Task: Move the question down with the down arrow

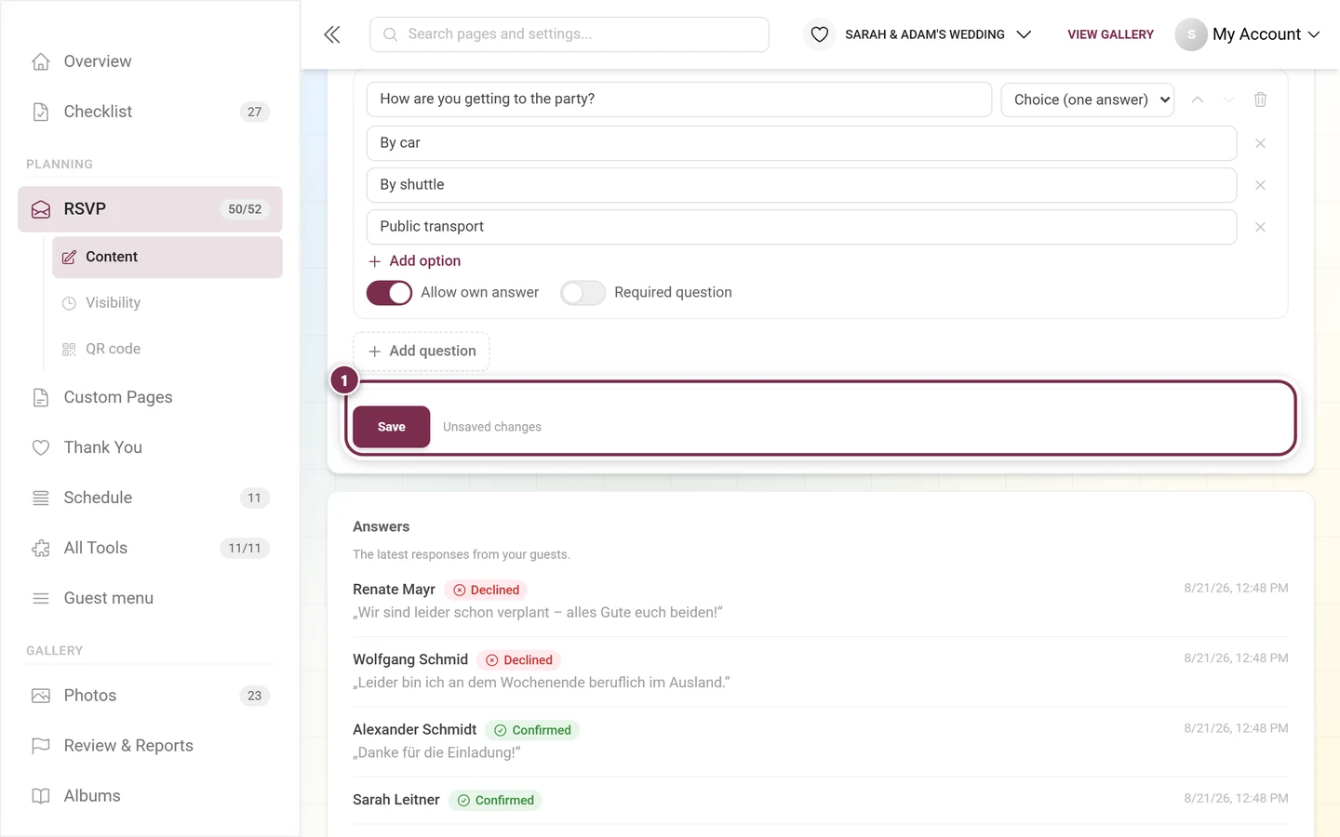Action: click(1228, 100)
